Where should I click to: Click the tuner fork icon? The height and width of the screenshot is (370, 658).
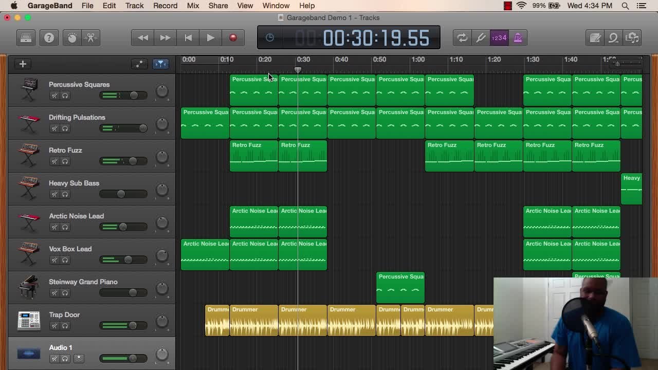tap(481, 38)
